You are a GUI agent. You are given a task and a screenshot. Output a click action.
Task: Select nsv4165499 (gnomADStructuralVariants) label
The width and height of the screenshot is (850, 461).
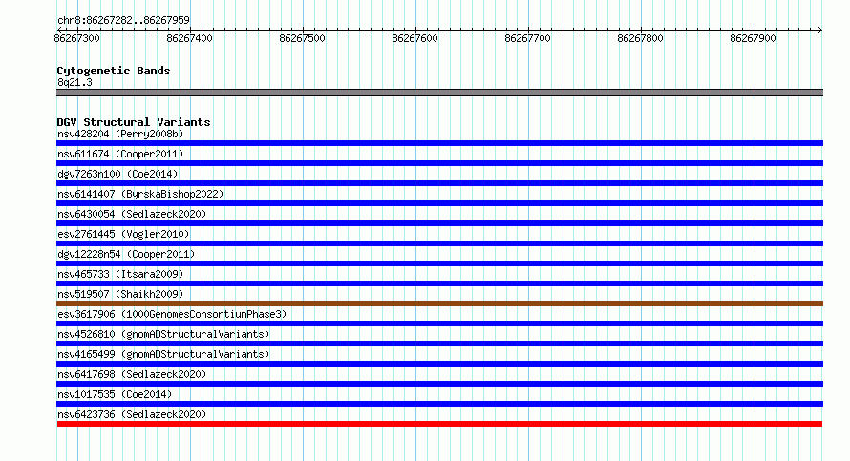(163, 354)
